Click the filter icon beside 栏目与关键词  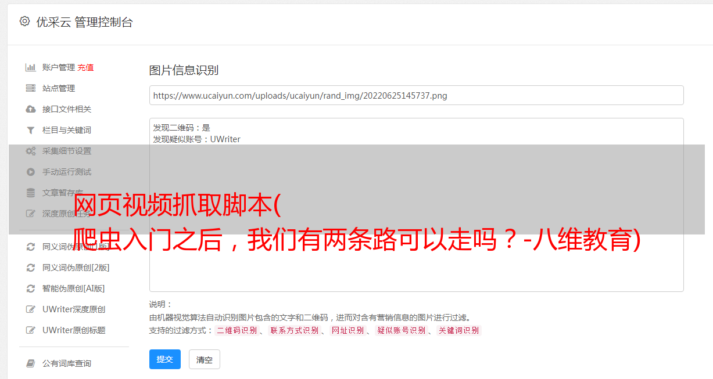(31, 130)
